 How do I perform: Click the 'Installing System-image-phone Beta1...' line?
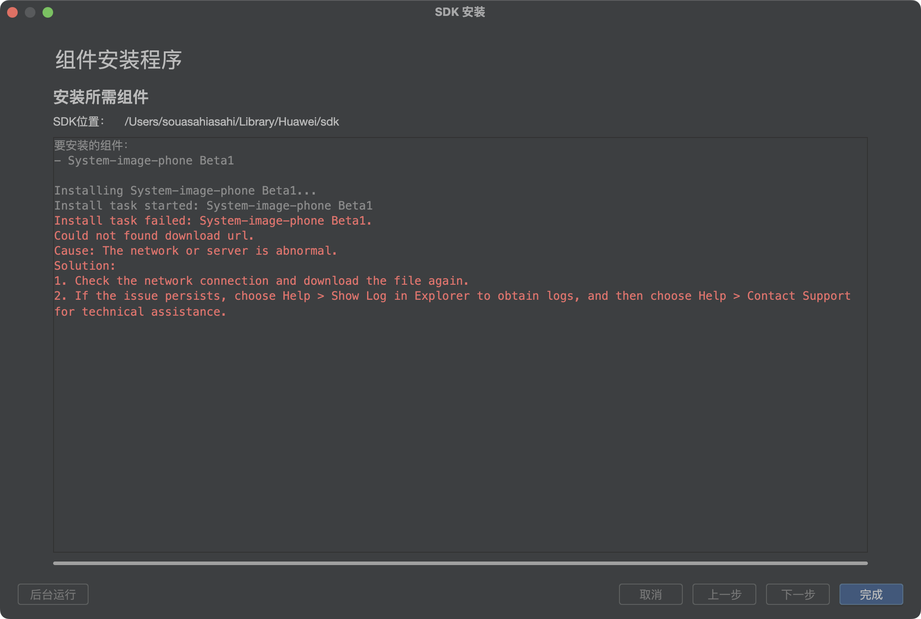pyautogui.click(x=185, y=191)
